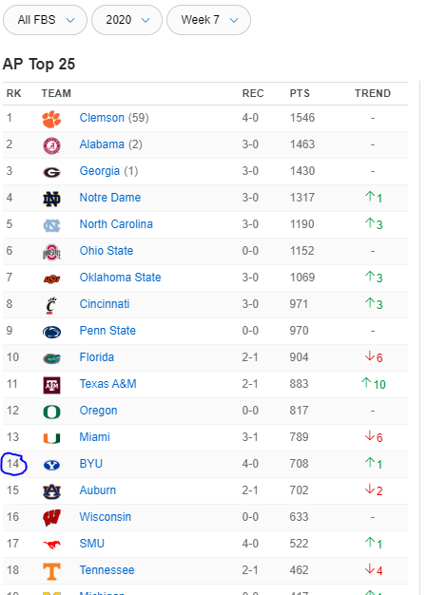Click the Oregon O logo
This screenshot has width=427, height=595.
pyautogui.click(x=51, y=412)
